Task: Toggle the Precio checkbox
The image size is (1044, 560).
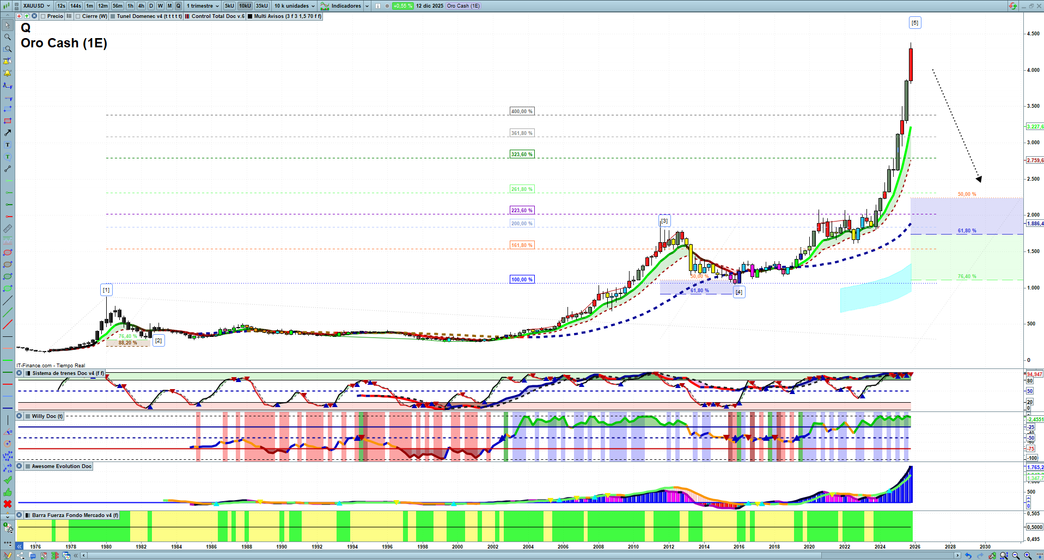Action: coord(43,16)
